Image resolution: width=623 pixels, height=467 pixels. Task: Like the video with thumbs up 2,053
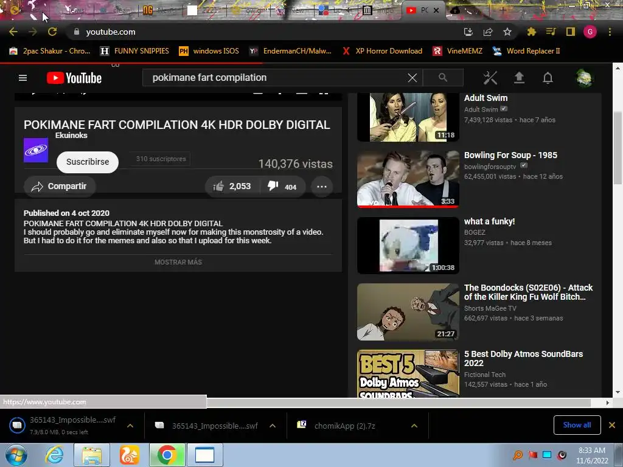point(232,186)
